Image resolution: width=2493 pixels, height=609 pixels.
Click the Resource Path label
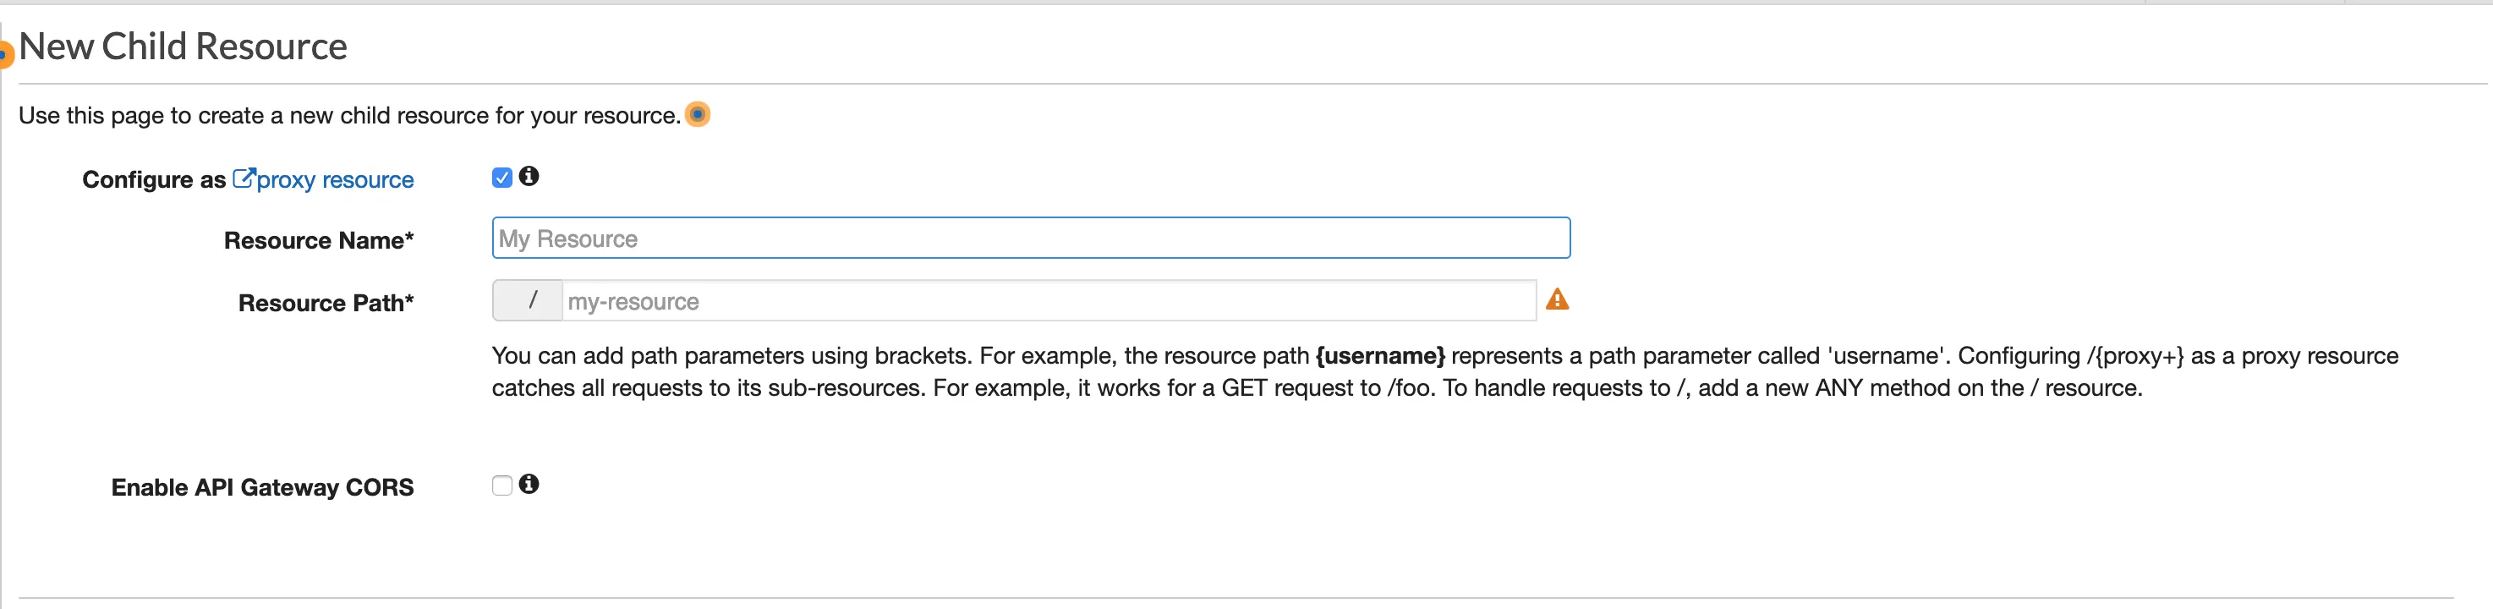(x=326, y=303)
